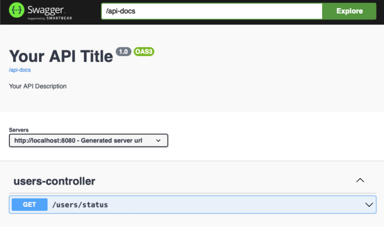Click the green Explore button
This screenshot has height=227, width=384.
point(349,11)
